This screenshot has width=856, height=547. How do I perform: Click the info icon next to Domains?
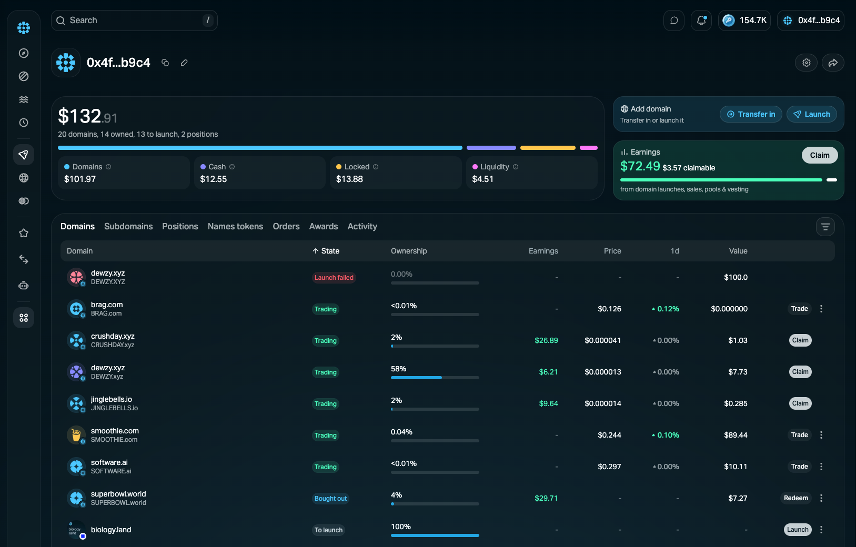(x=108, y=167)
